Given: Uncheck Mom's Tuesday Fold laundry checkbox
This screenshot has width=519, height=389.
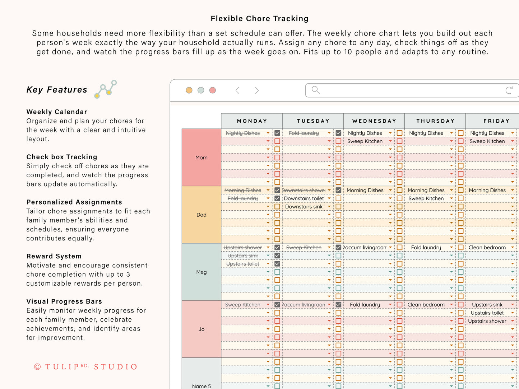Looking at the screenshot, I should coord(338,133).
